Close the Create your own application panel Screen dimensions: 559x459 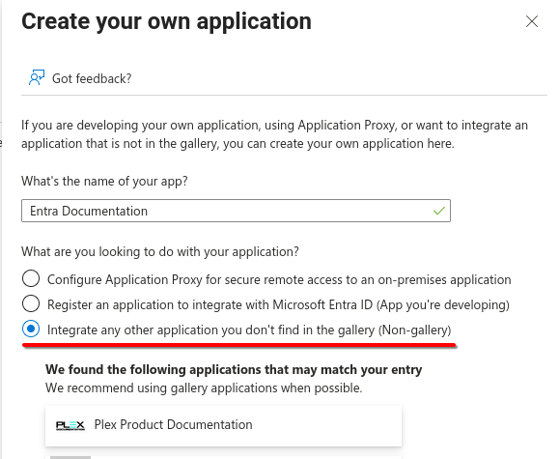tap(532, 21)
